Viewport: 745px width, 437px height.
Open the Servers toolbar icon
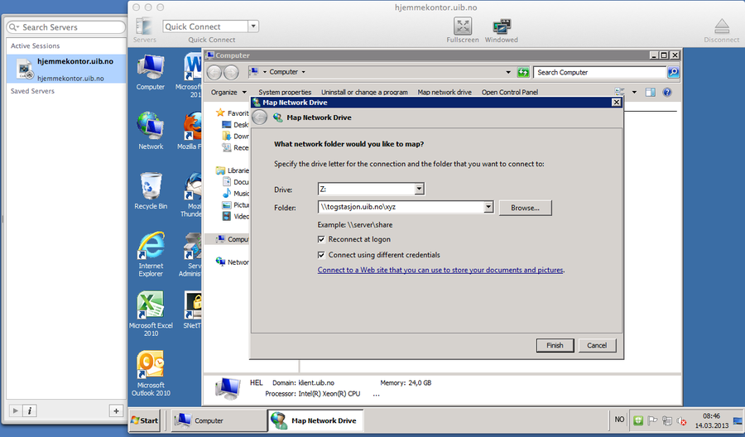[x=144, y=26]
